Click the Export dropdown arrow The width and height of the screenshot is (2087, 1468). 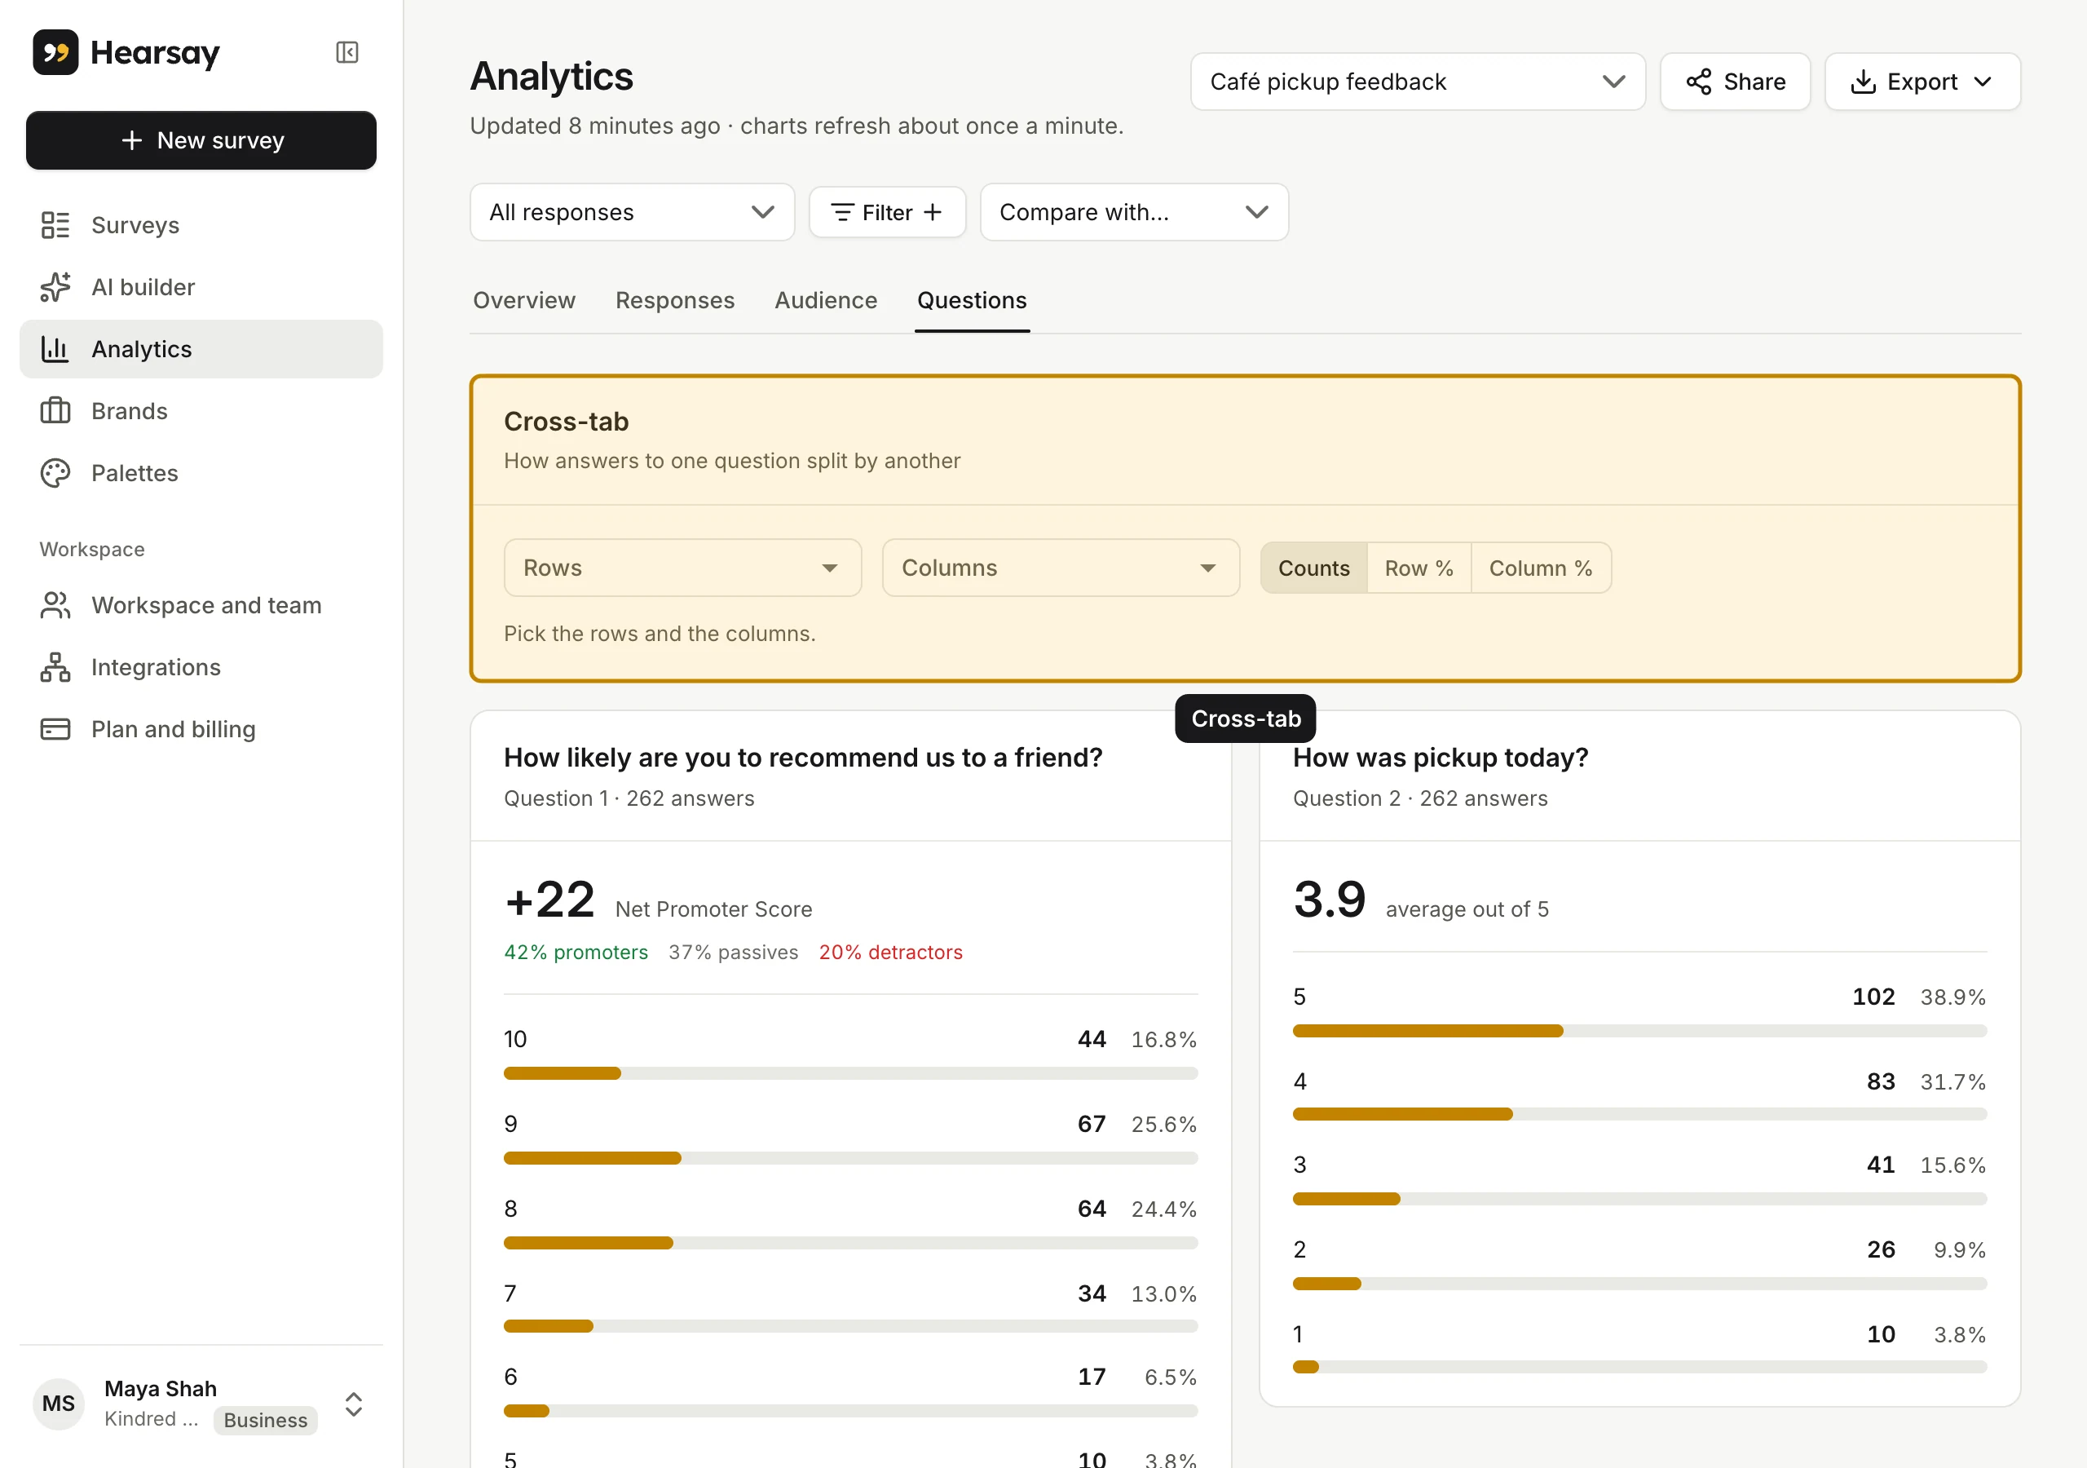click(1983, 82)
